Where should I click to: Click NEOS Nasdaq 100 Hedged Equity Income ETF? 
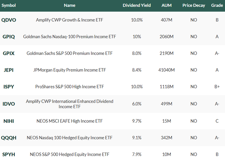(69, 138)
